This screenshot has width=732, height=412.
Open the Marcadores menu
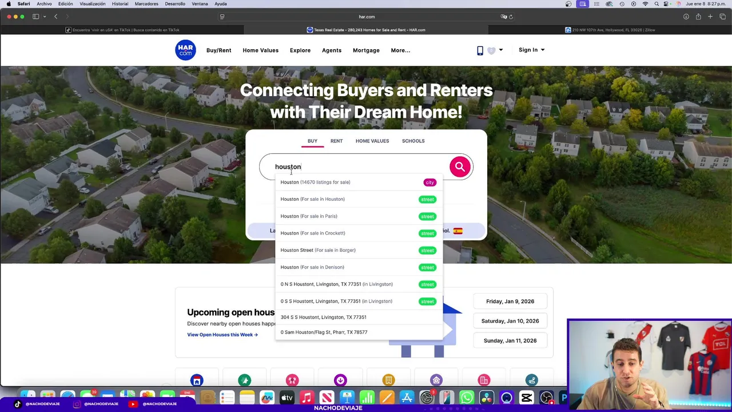pos(146,4)
